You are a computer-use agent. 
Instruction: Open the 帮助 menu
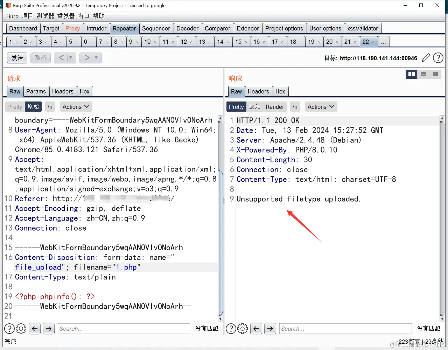point(98,16)
